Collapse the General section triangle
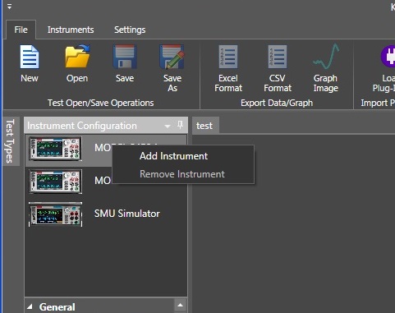 point(30,306)
